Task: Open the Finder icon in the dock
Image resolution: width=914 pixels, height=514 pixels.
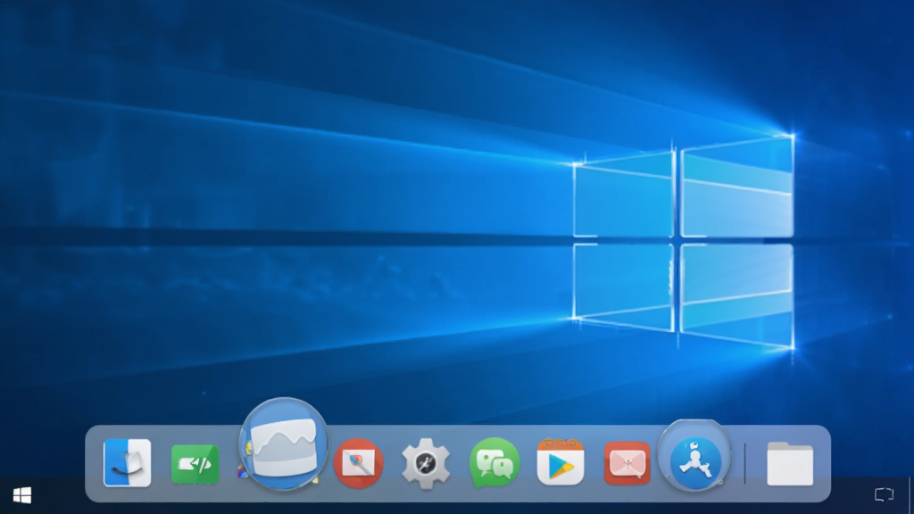Action: (x=127, y=463)
